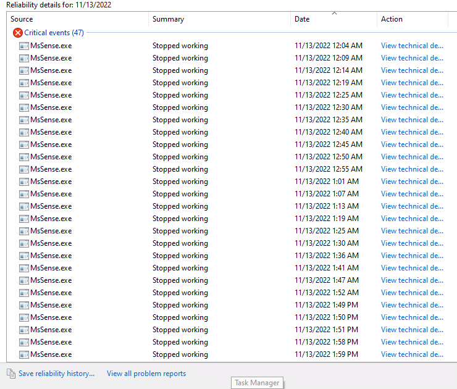The width and height of the screenshot is (457, 389).
Task: Select the app icon of the 1:36 AM crash
Action: point(24,256)
